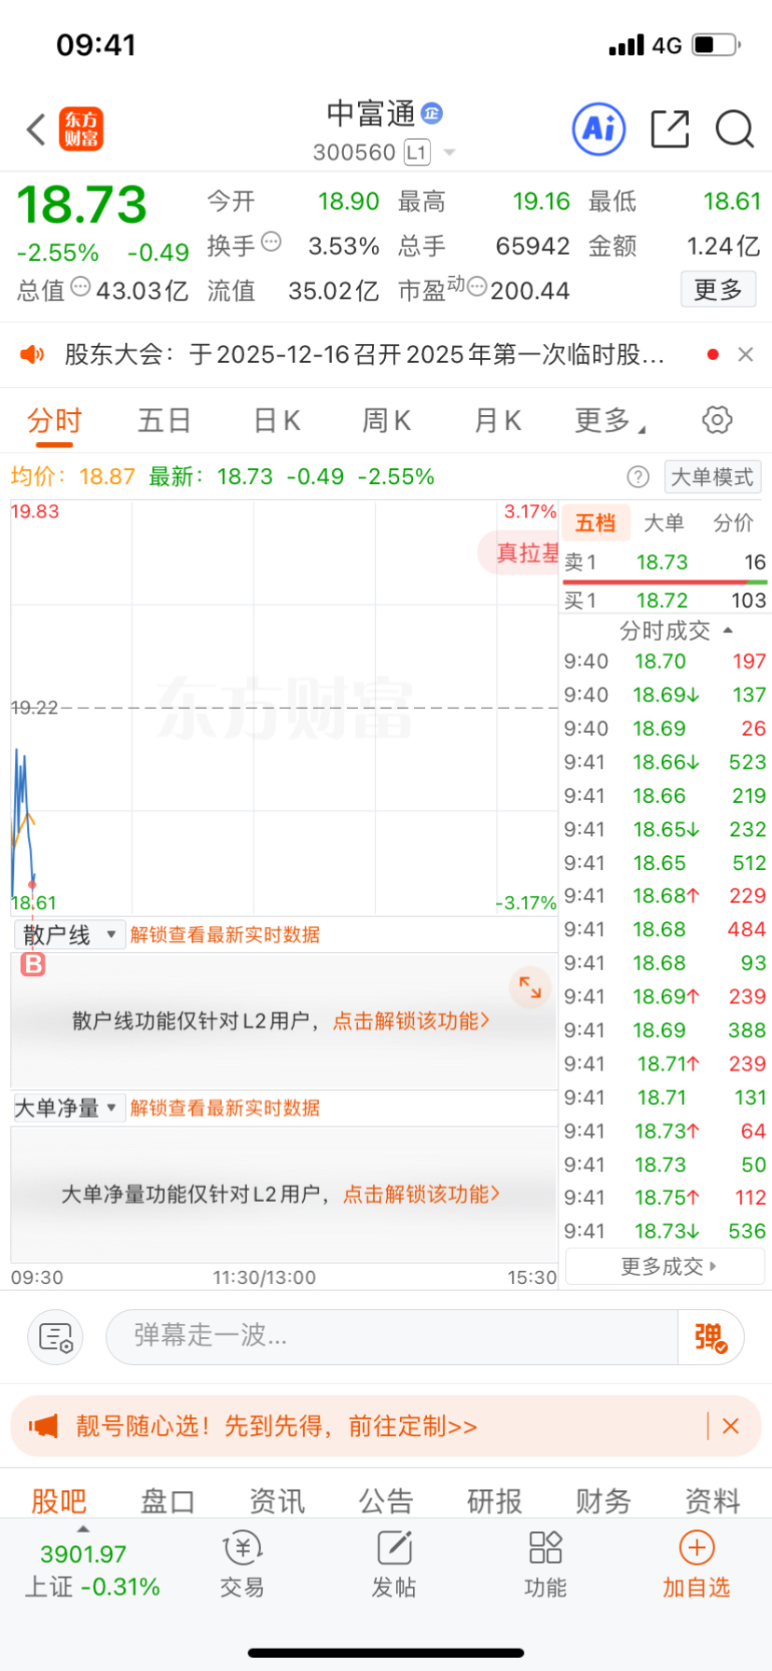Tap the enterprise badge beside 中富通

(432, 114)
